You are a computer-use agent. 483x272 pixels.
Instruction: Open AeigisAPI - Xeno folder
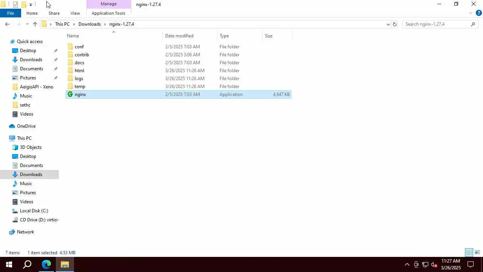pos(36,87)
